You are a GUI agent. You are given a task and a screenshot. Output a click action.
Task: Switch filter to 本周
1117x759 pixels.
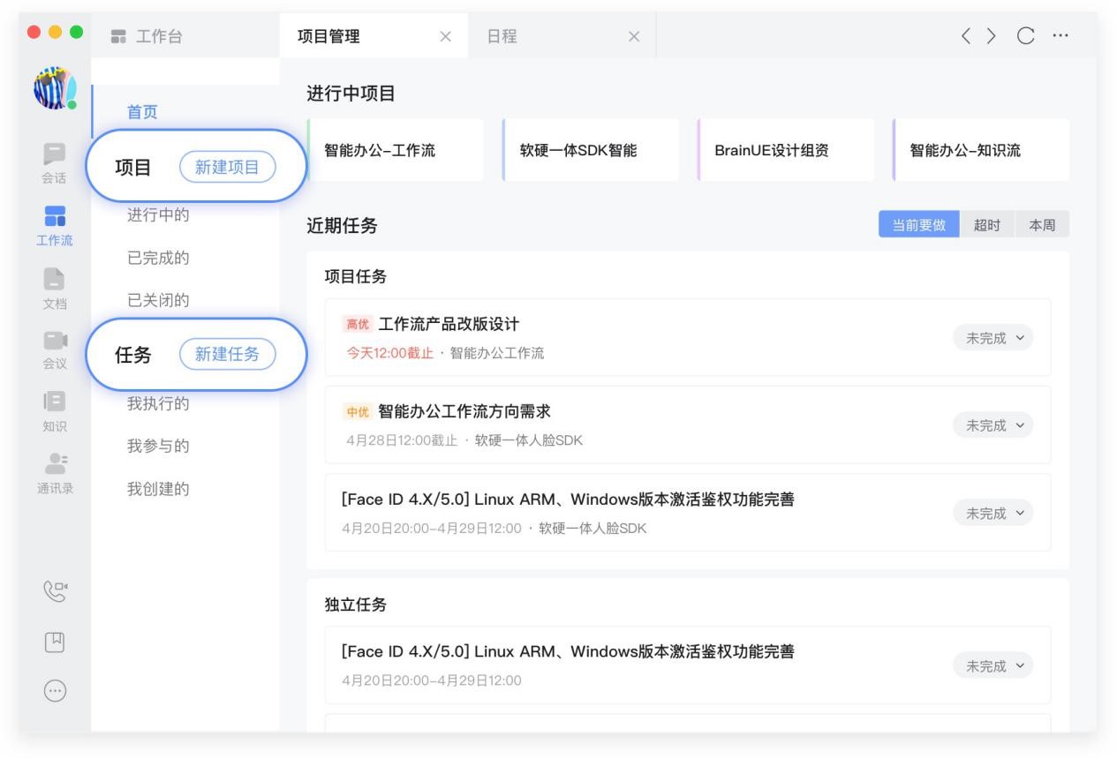point(1042,225)
